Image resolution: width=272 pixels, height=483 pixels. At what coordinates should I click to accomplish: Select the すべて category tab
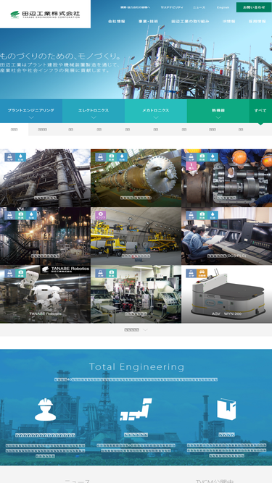(x=260, y=111)
